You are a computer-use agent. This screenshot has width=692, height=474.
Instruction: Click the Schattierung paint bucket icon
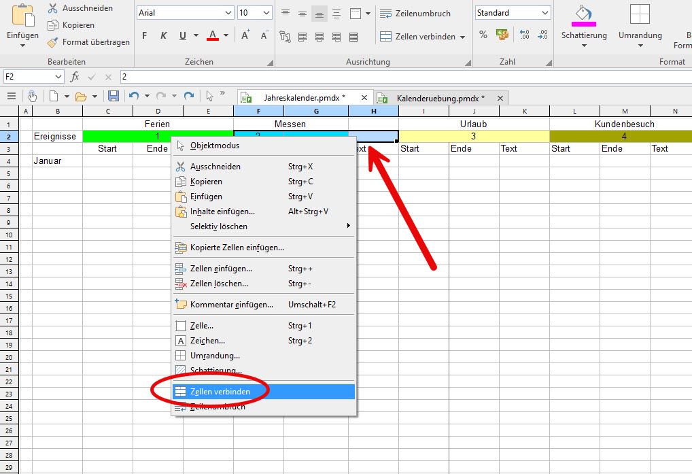(x=583, y=15)
